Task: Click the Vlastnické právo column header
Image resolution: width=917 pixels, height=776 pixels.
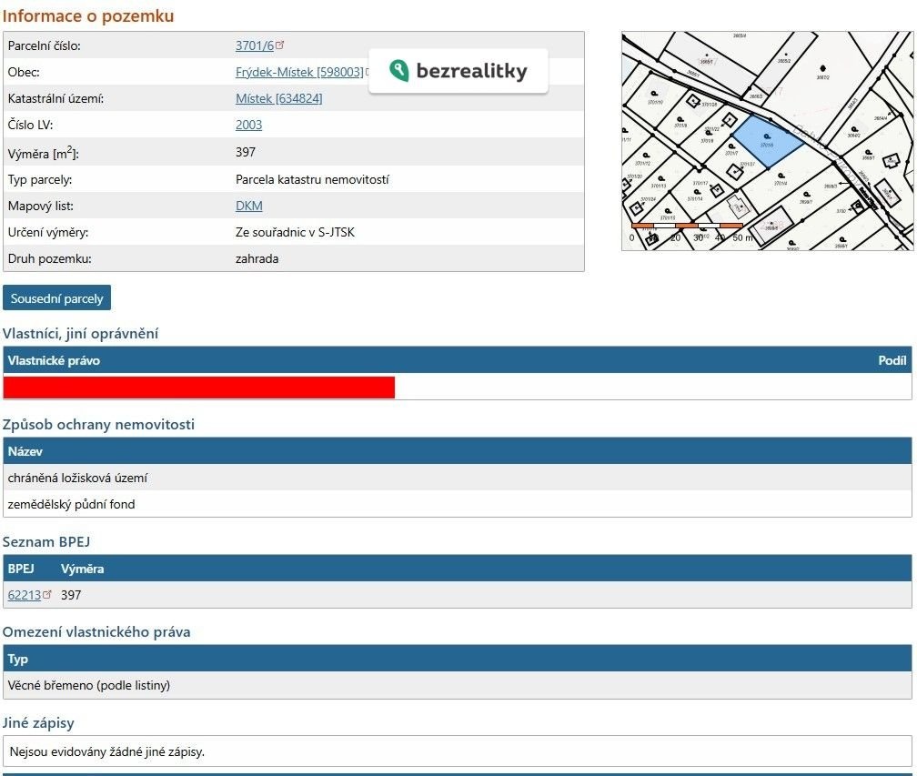Action: 54,360
